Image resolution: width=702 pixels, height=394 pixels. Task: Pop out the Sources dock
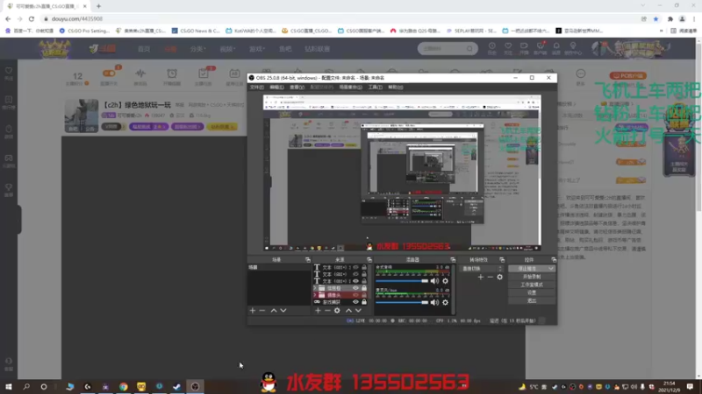click(369, 259)
